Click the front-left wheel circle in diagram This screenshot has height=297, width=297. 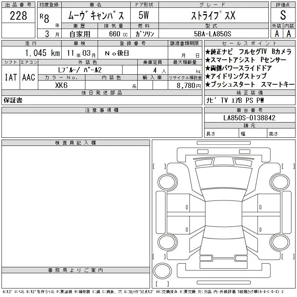pos(167,182)
